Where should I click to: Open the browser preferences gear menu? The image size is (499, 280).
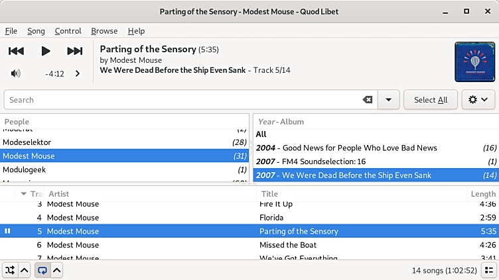[x=478, y=100]
